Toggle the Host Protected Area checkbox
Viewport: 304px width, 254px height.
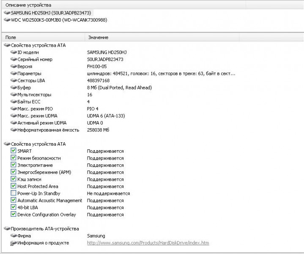pos(13,186)
